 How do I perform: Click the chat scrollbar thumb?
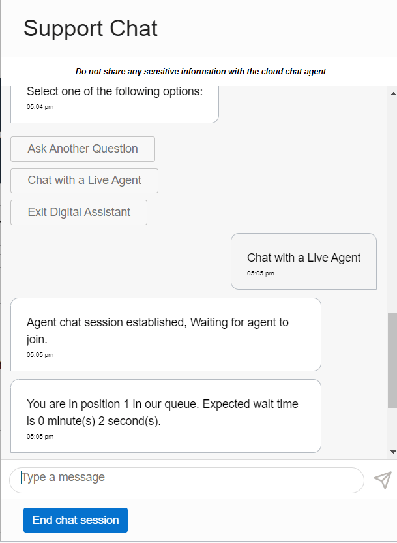point(392,359)
